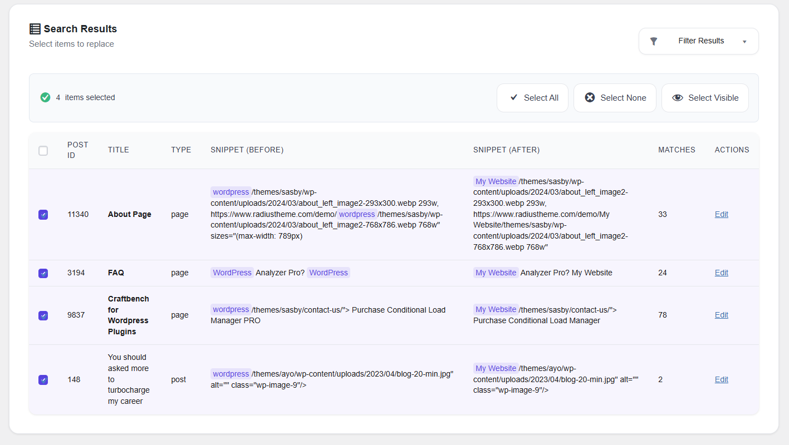
Task: Uncheck the FAQ row checkbox
Action: pos(43,273)
